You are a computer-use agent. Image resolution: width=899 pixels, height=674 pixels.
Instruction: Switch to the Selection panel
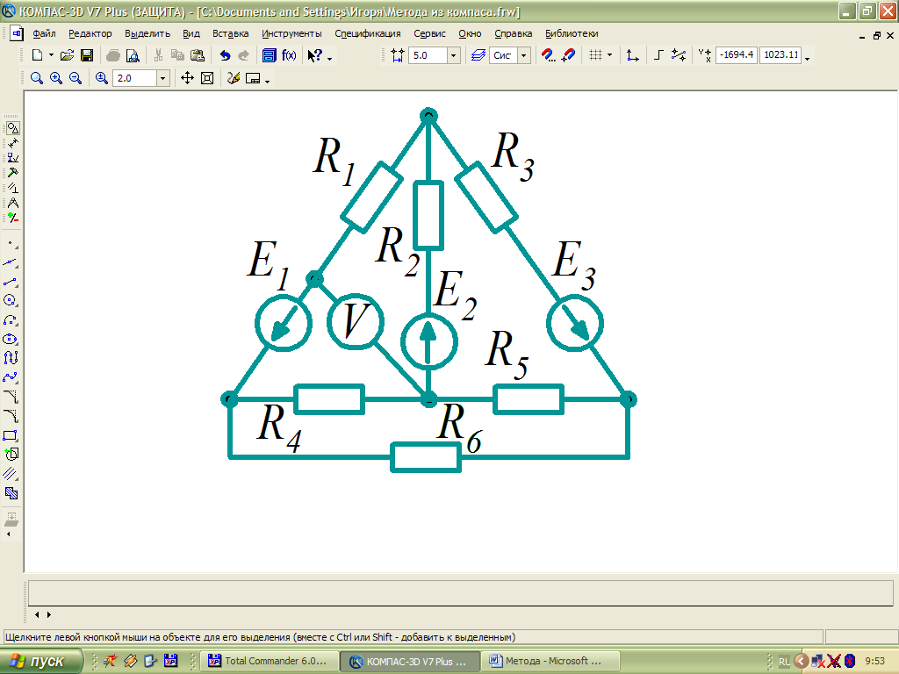(x=12, y=218)
